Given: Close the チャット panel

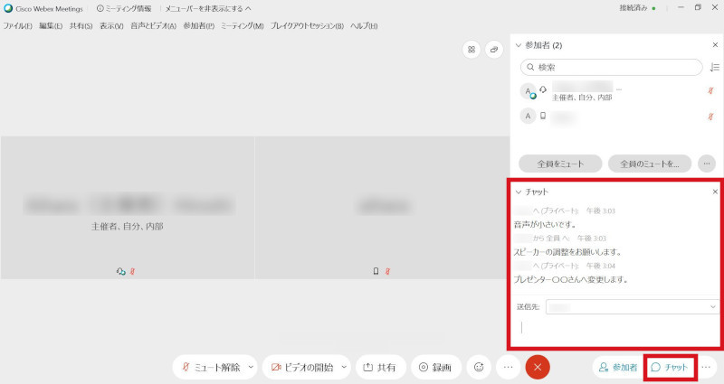Looking at the screenshot, I should [x=715, y=192].
